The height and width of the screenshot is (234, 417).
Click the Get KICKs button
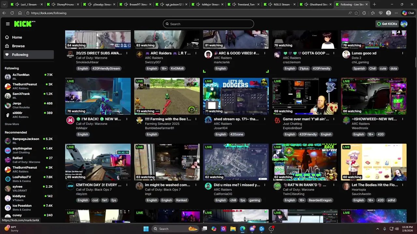(387, 24)
